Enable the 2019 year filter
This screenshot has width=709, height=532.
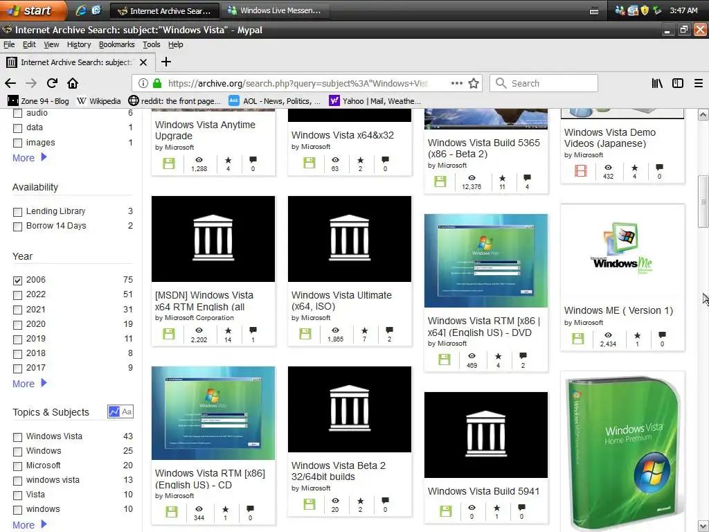coord(17,339)
